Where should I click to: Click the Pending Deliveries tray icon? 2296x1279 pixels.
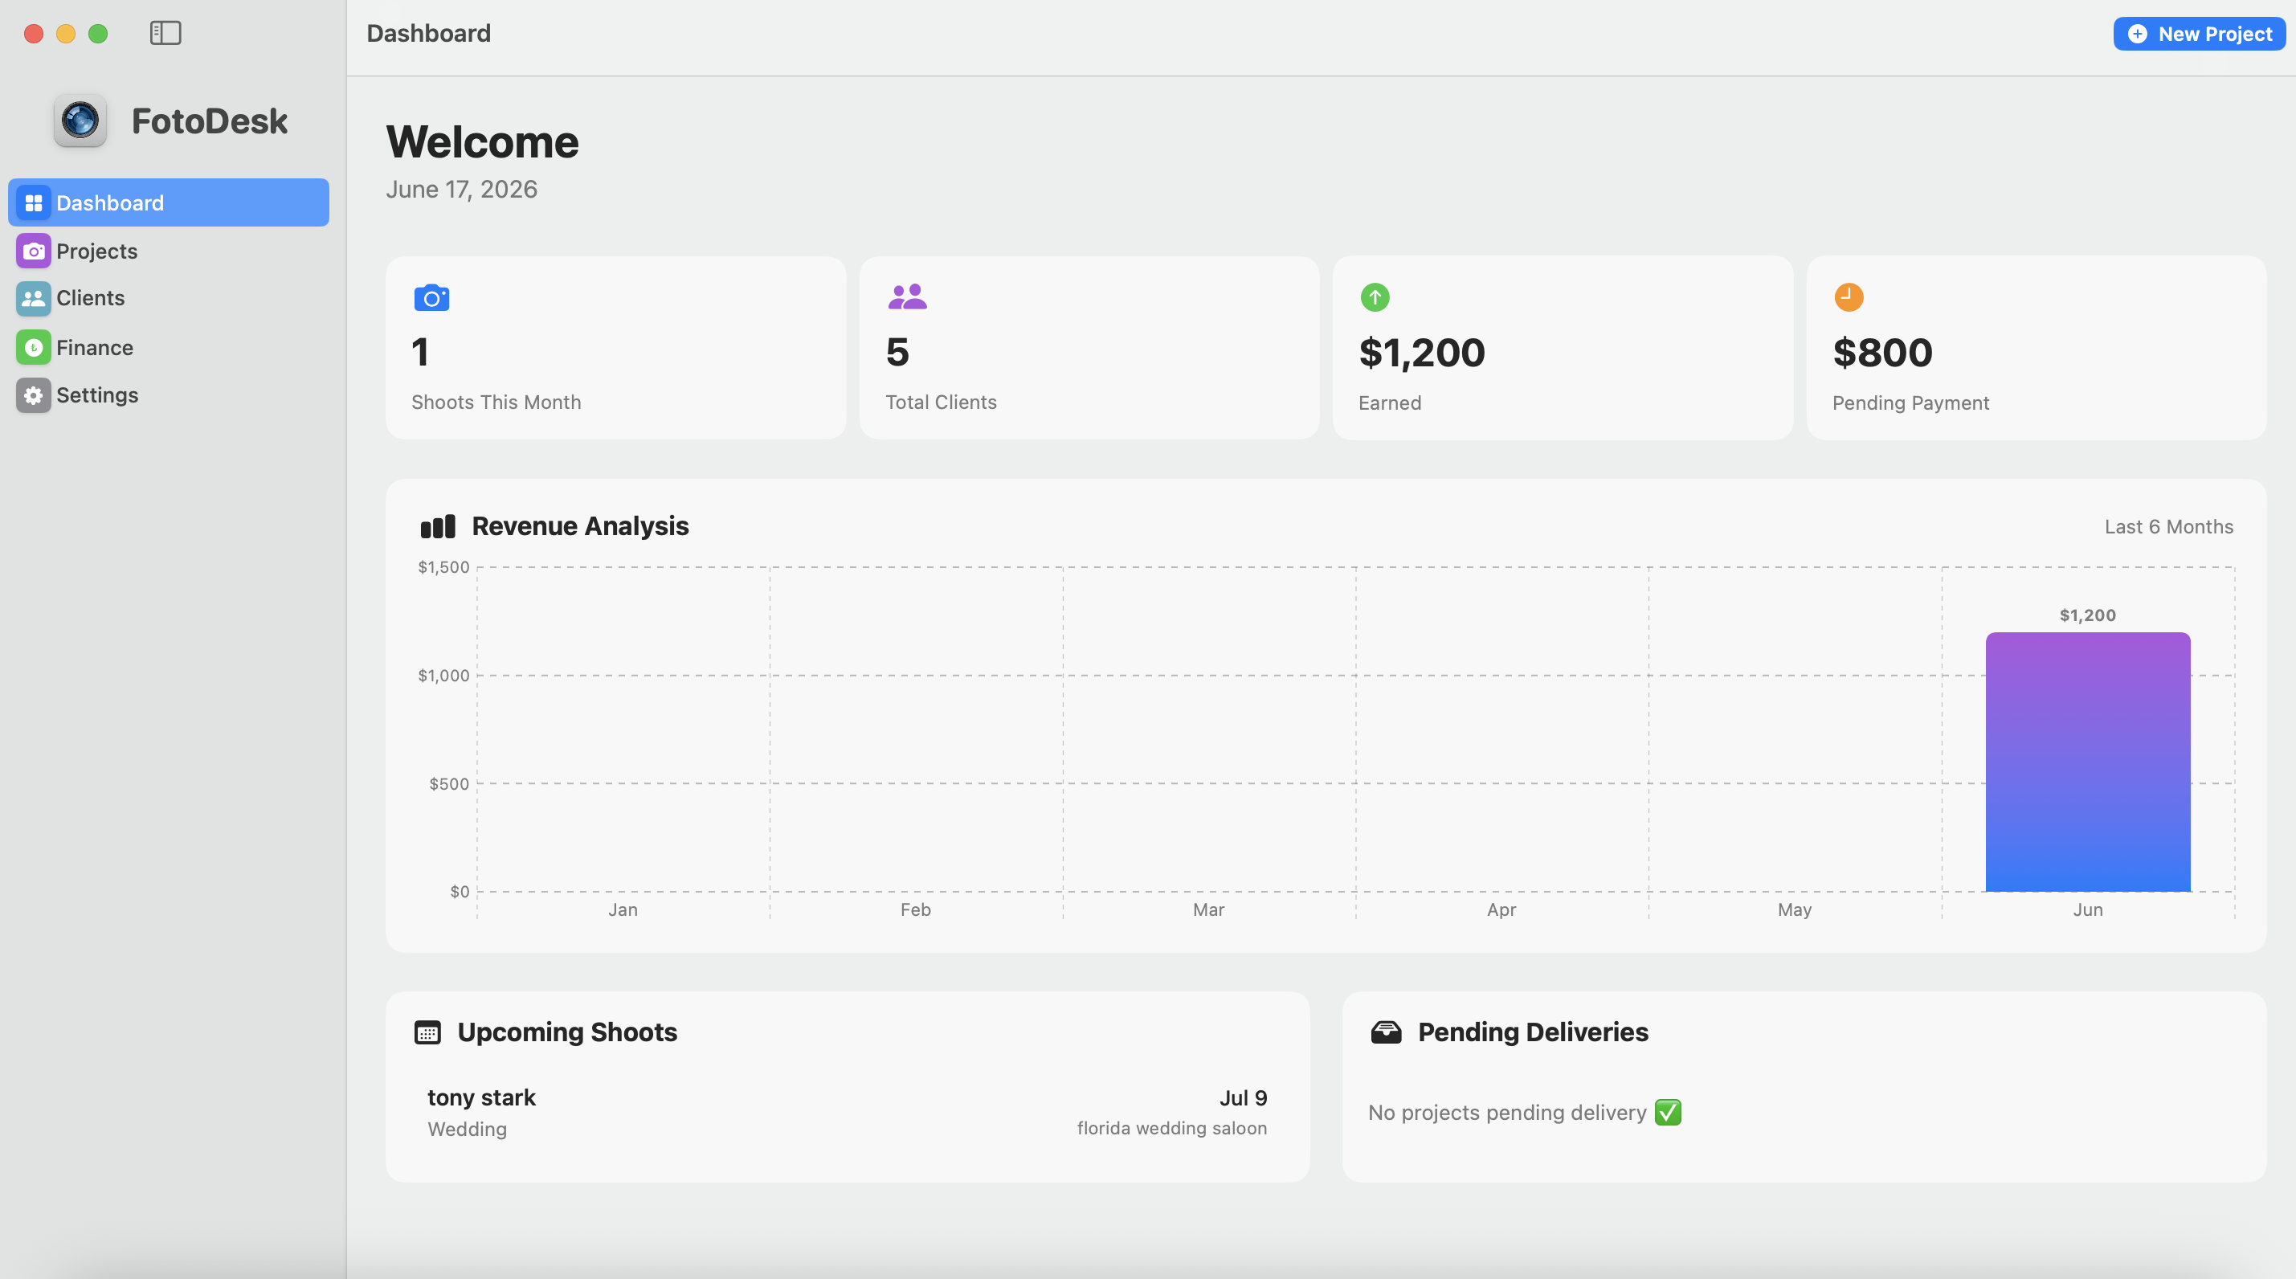point(1386,1032)
